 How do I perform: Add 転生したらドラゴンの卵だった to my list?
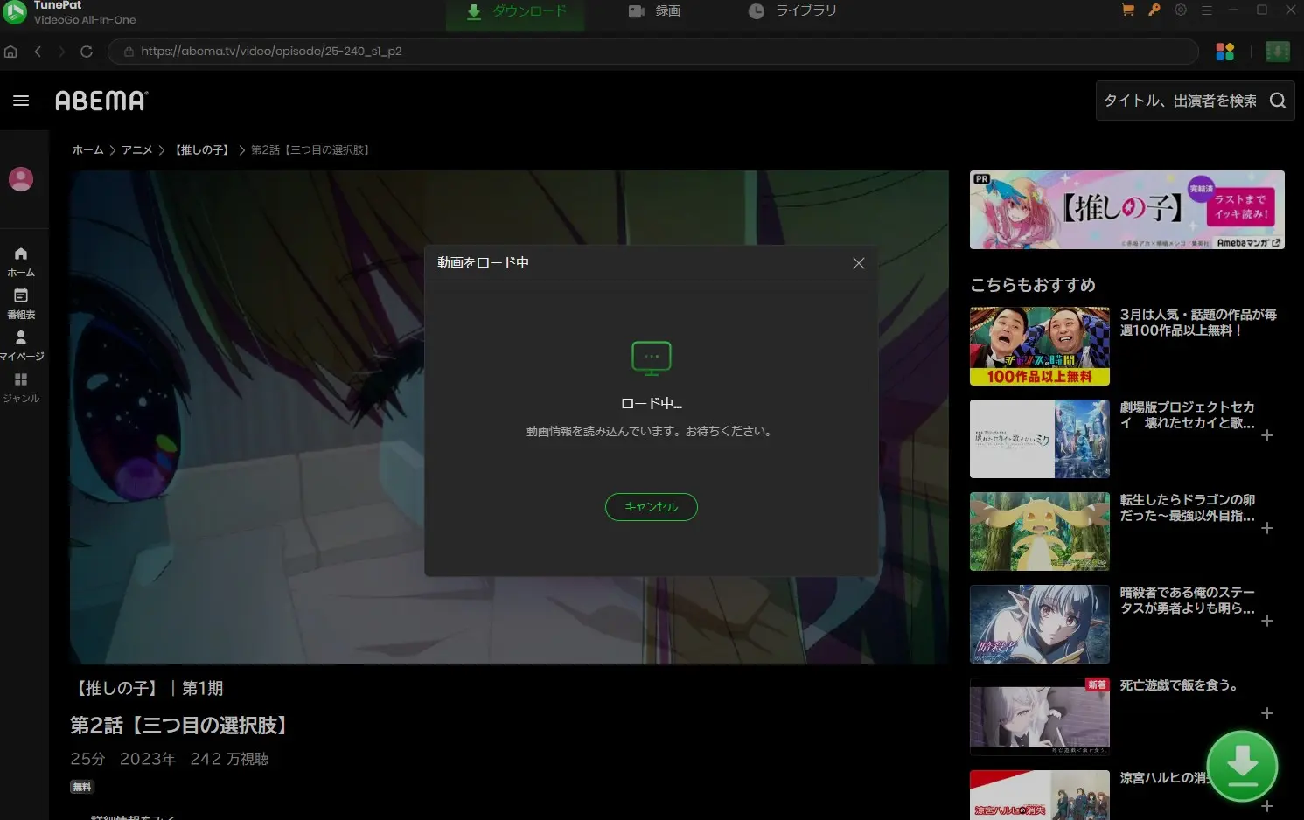coord(1267,528)
